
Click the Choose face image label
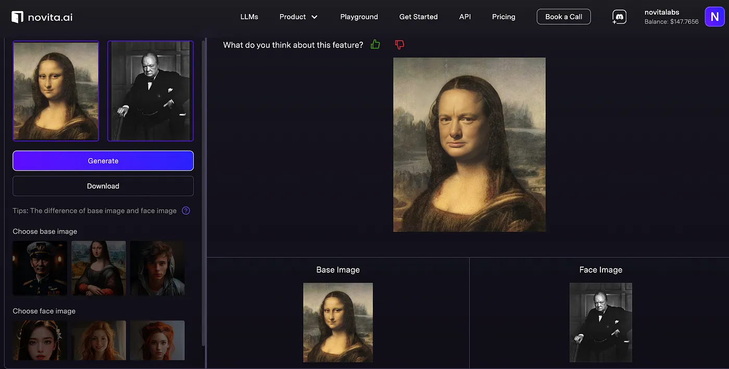click(44, 311)
